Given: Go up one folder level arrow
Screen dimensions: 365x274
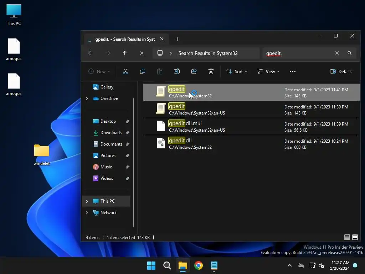Looking at the screenshot, I should 124,53.
